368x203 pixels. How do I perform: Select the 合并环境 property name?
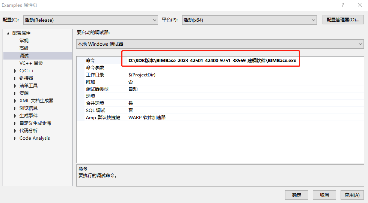coord(95,103)
